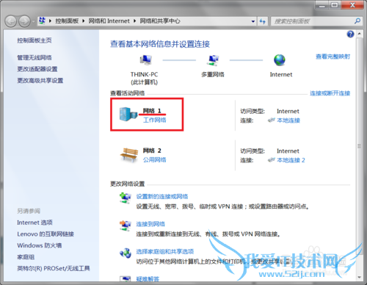Screen dimensions: 367x285
Task: Click the magnifier search icon
Action: (357, 21)
